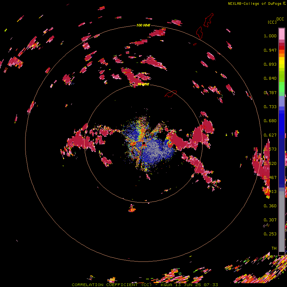Pick the orange segment of the color bar
The width and height of the screenshot is (287, 287).
(282, 55)
